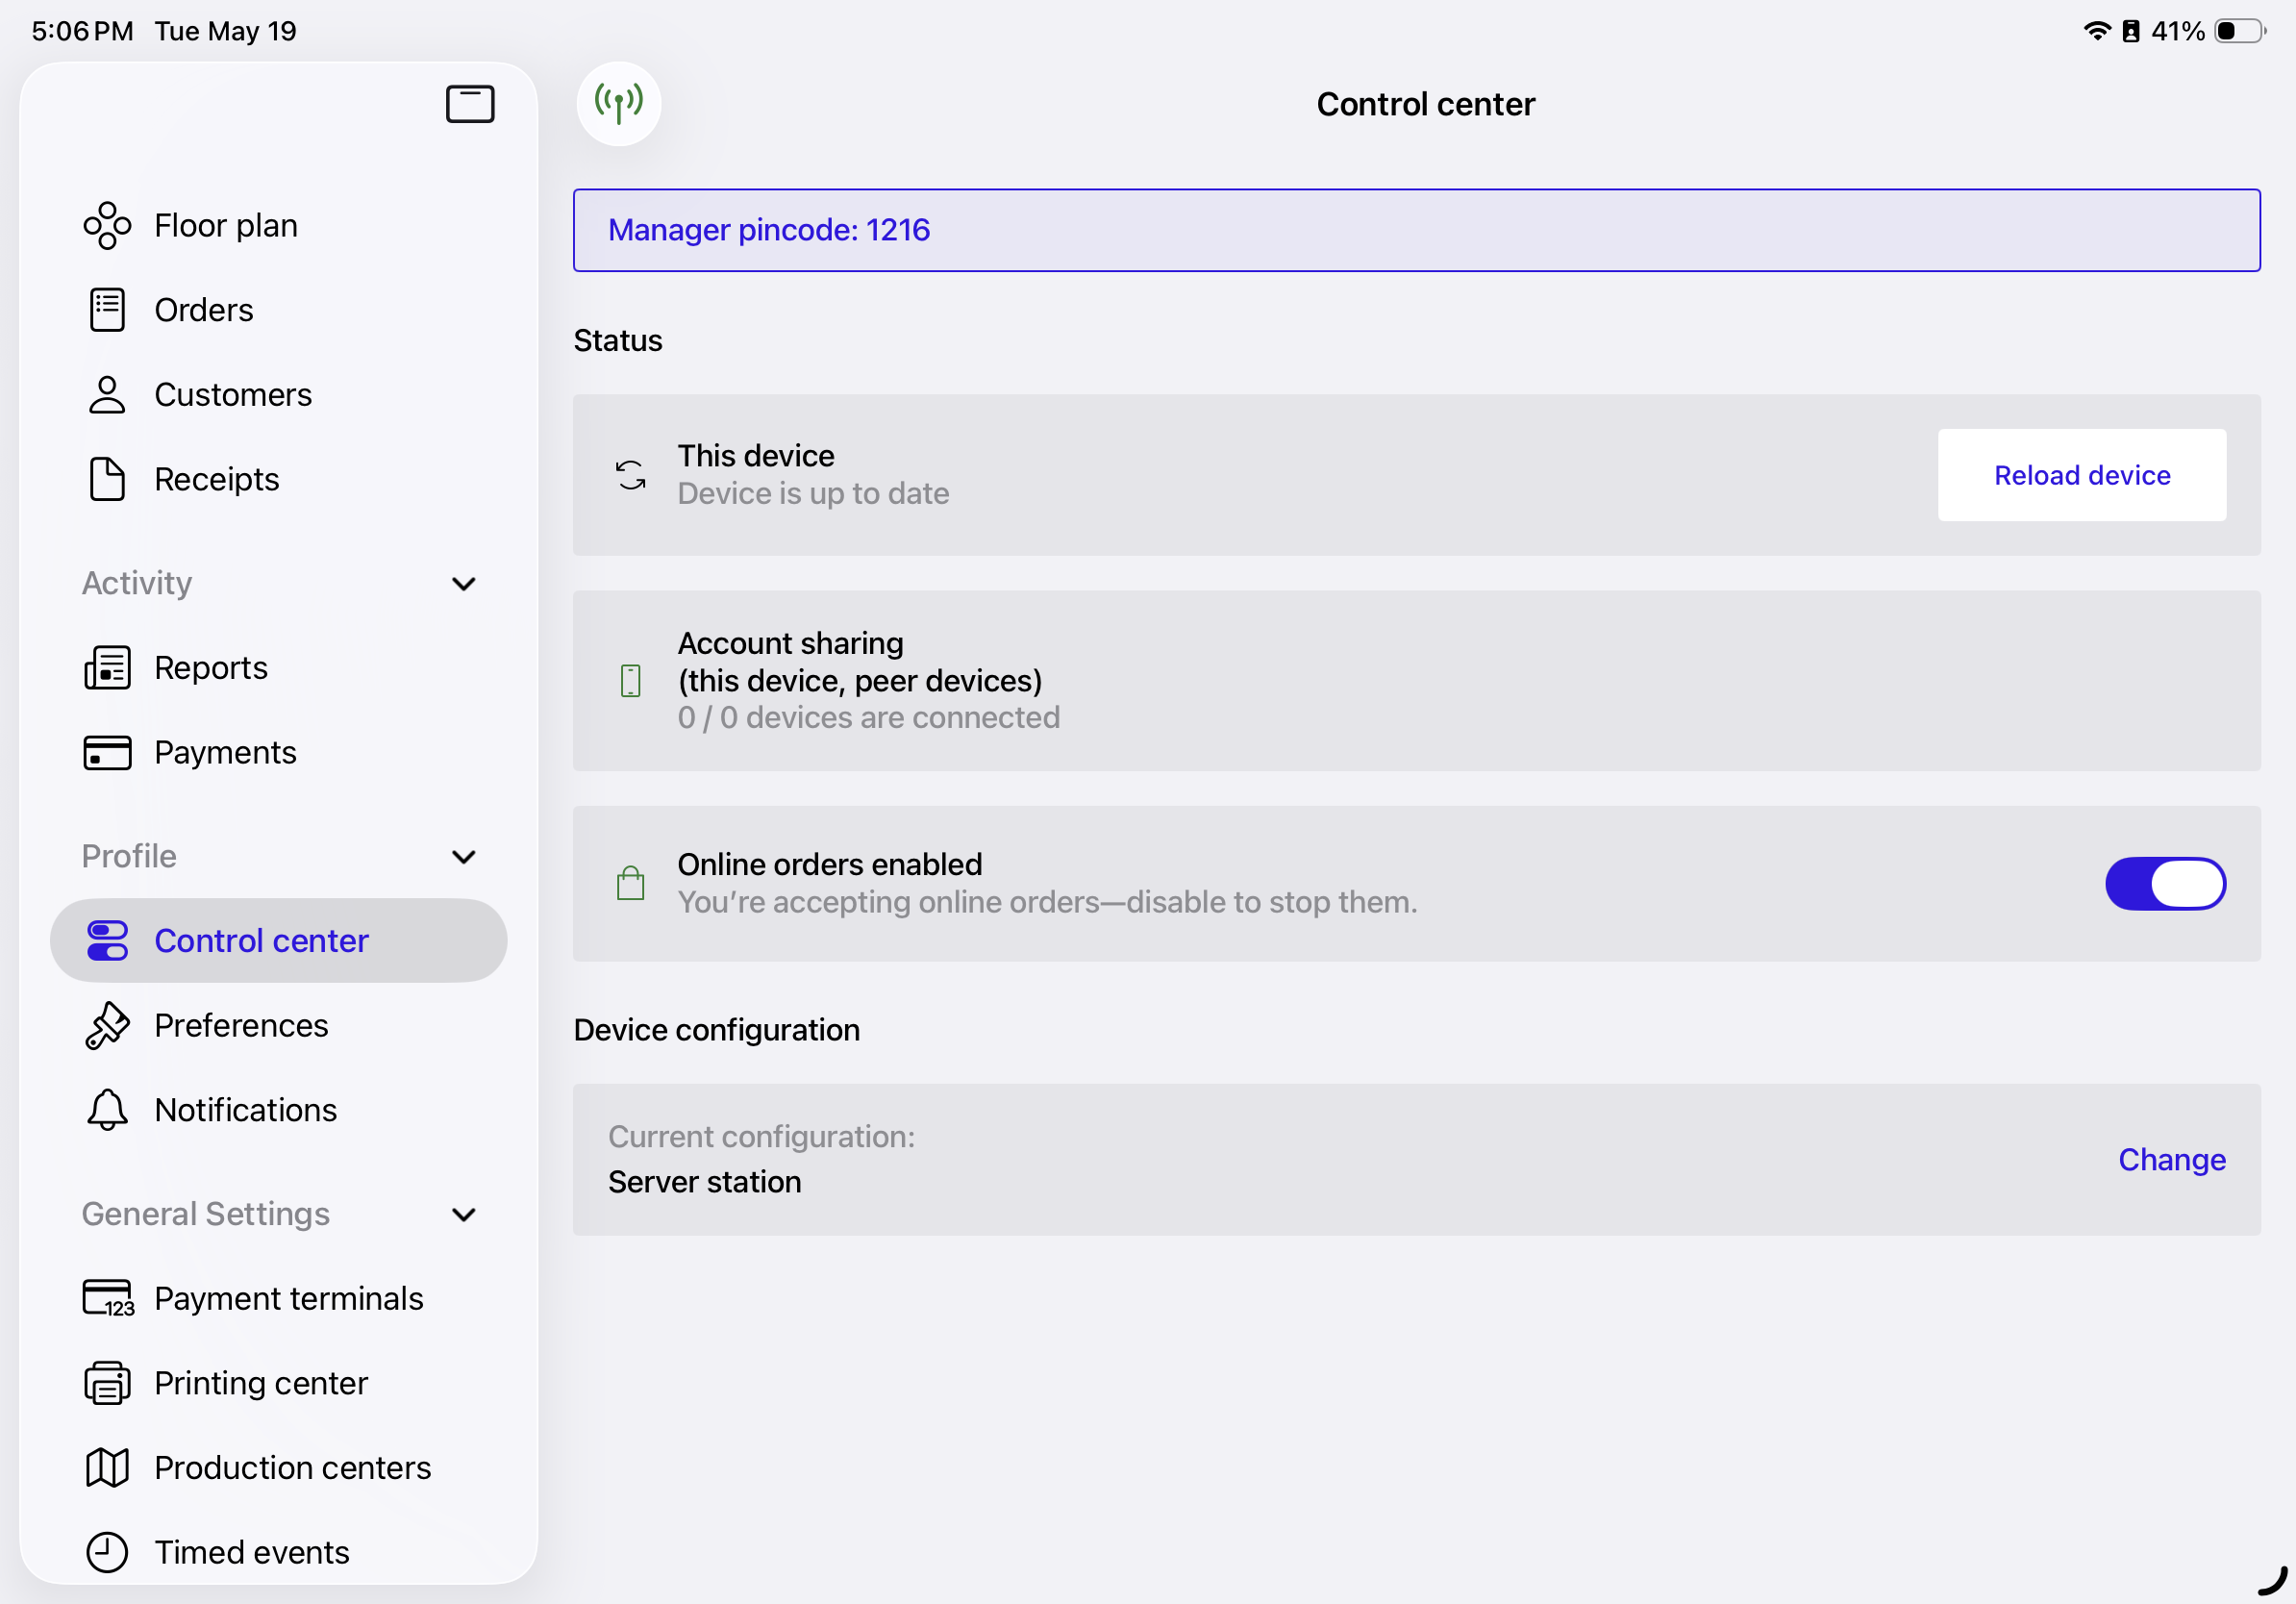This screenshot has height=1604, width=2296.
Task: Open Printing center settings
Action: coord(279,1383)
